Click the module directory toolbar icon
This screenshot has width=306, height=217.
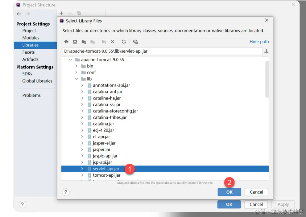pyautogui.click(x=93, y=42)
